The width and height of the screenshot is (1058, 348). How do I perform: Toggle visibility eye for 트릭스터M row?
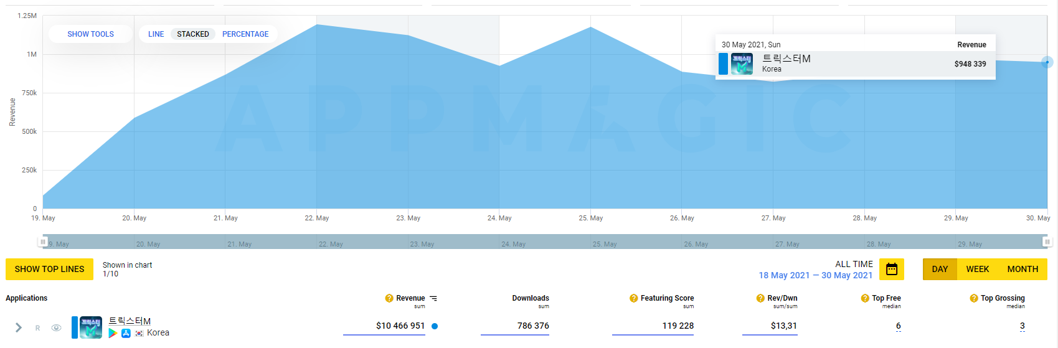tap(56, 328)
